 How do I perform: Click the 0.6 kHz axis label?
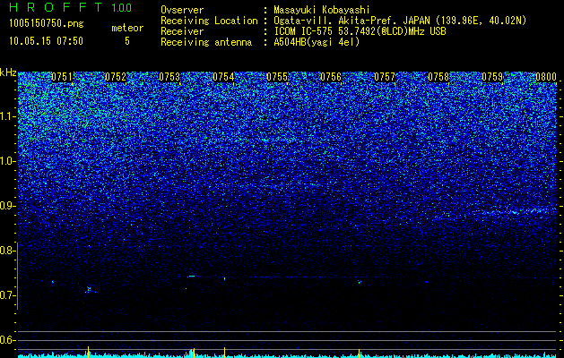pyautogui.click(x=6, y=340)
